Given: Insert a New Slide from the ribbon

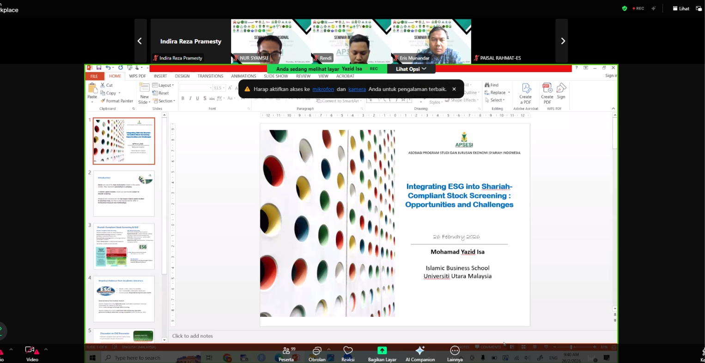Looking at the screenshot, I should [x=144, y=93].
